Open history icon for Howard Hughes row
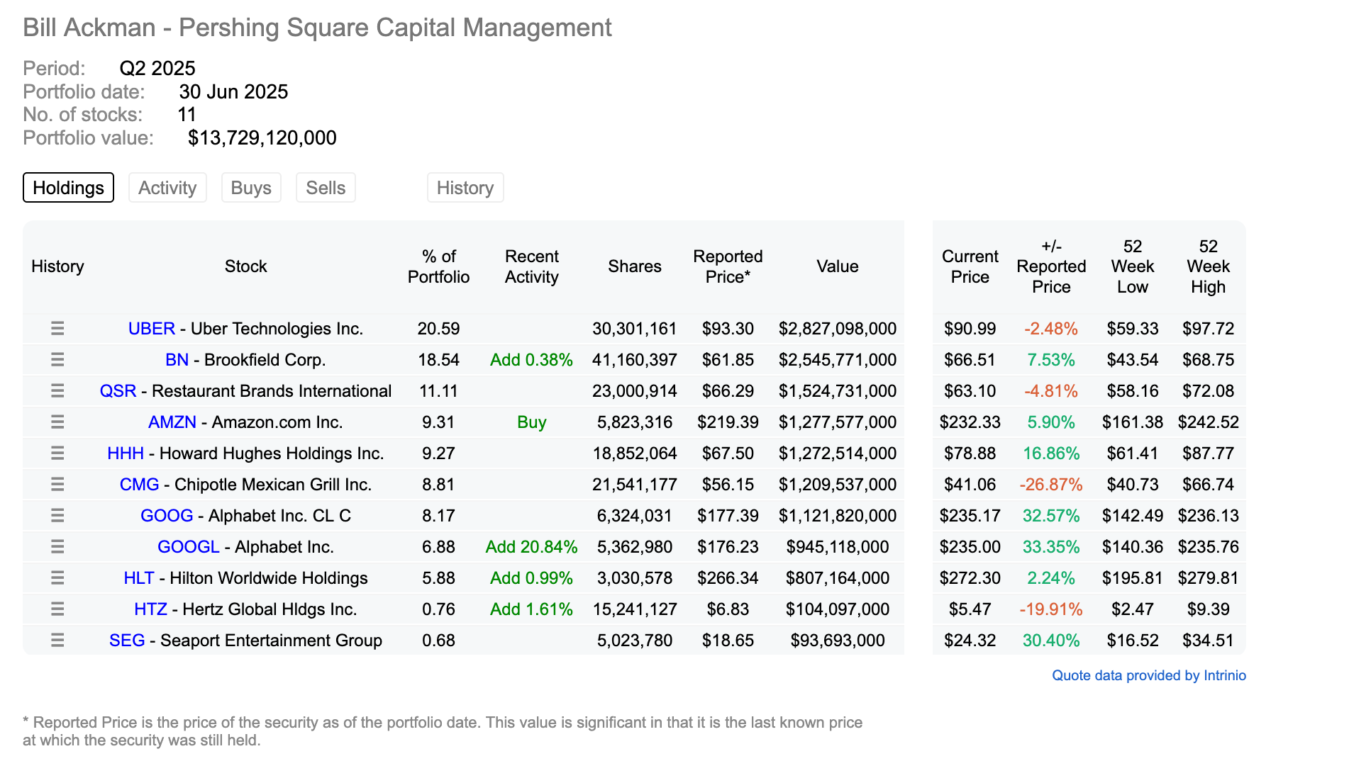 click(57, 453)
